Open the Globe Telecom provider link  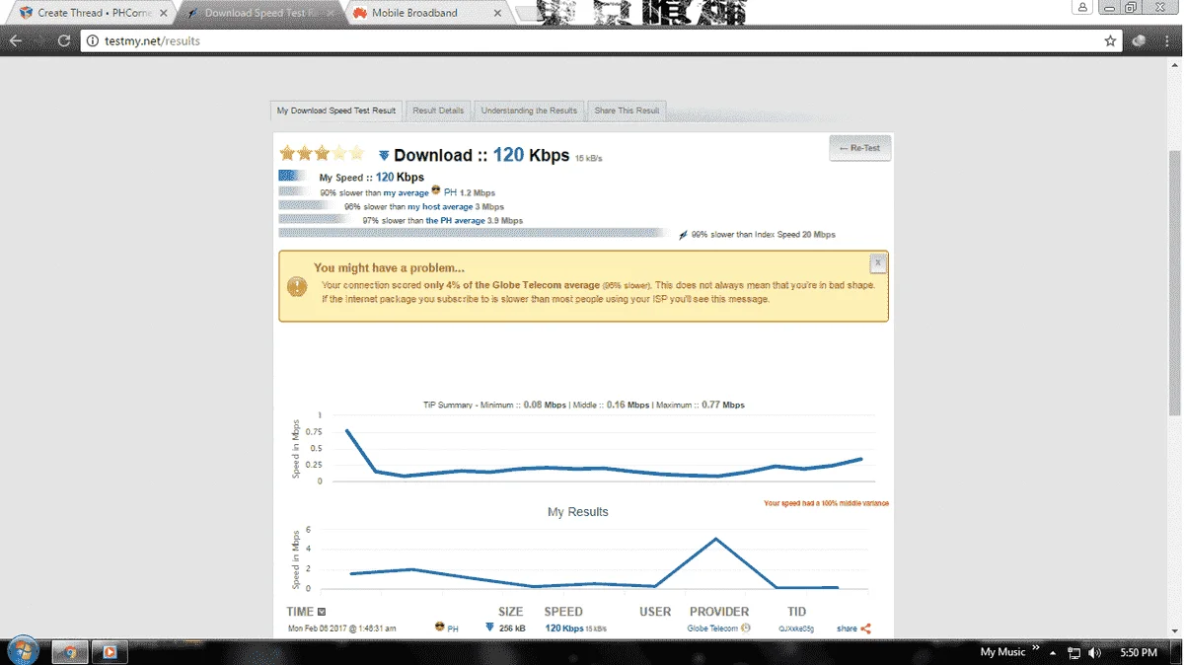pos(712,628)
